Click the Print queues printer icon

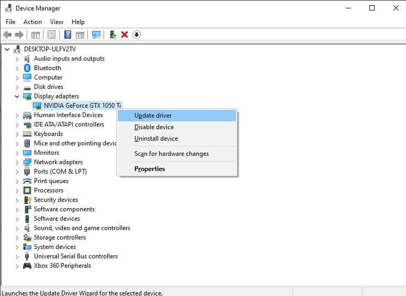(27, 181)
